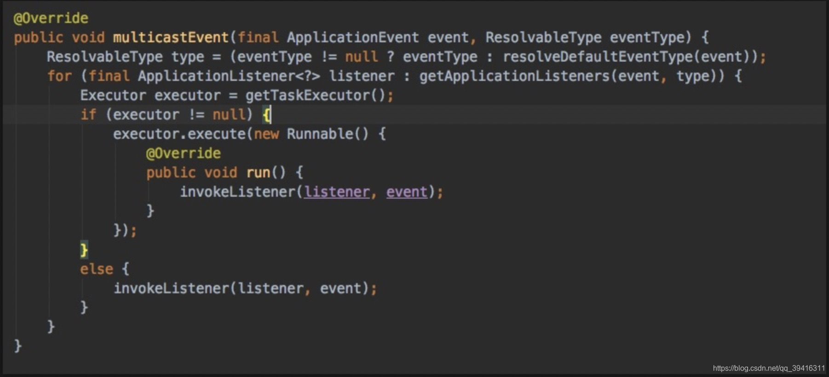This screenshot has height=377, width=829.
Task: Click the underlined 'event' argument
Action: click(407, 192)
